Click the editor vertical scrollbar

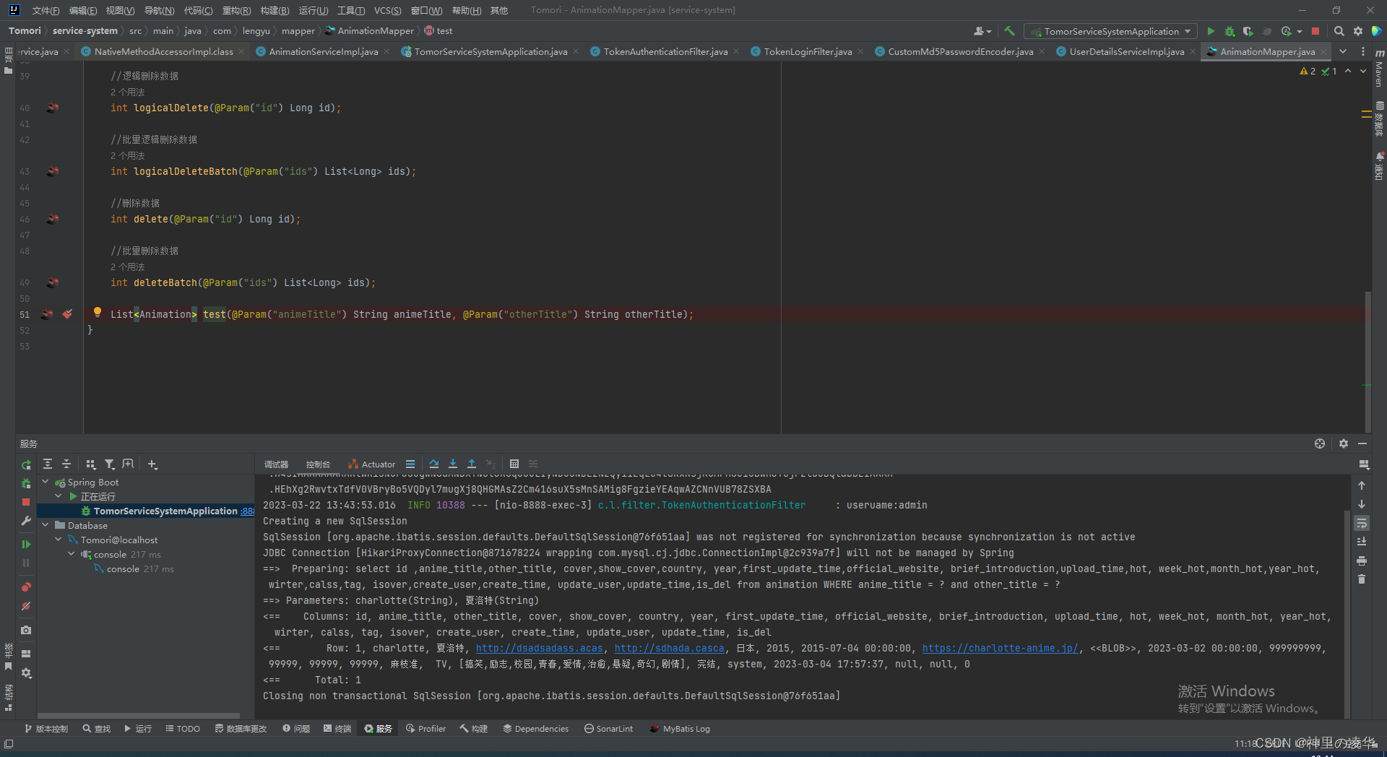tap(1367, 361)
